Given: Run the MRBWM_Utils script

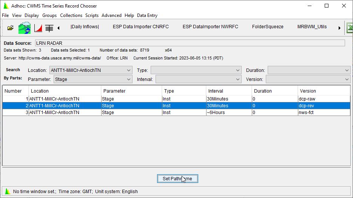Looking at the screenshot, I should coord(312,27).
